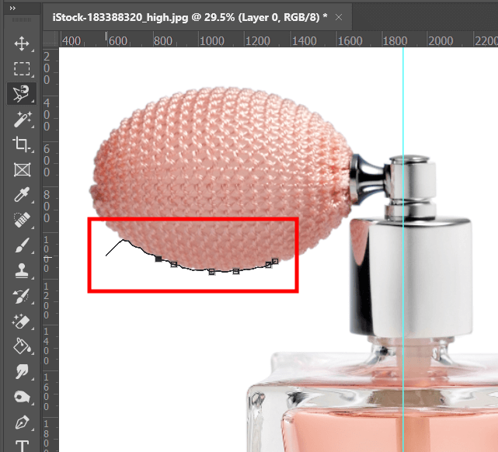Select the Magic Wand tool

pos(22,119)
